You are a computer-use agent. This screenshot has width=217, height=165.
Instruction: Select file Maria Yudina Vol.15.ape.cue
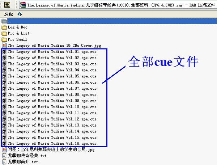[x=52, y=137]
